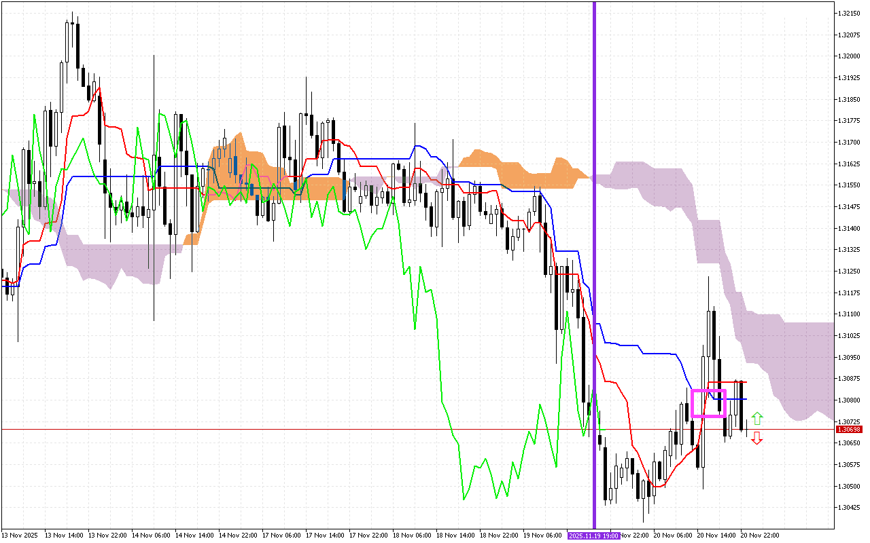Click the red Bid price tag 1.30698
Screen dimensions: 870x543
point(850,428)
